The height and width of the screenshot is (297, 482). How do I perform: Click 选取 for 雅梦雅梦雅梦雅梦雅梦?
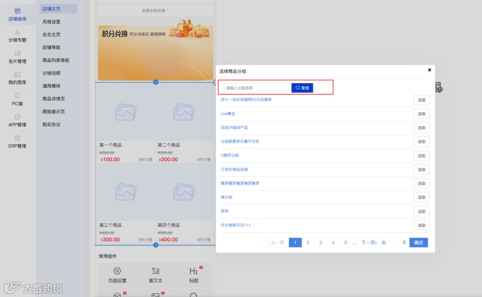(x=421, y=183)
